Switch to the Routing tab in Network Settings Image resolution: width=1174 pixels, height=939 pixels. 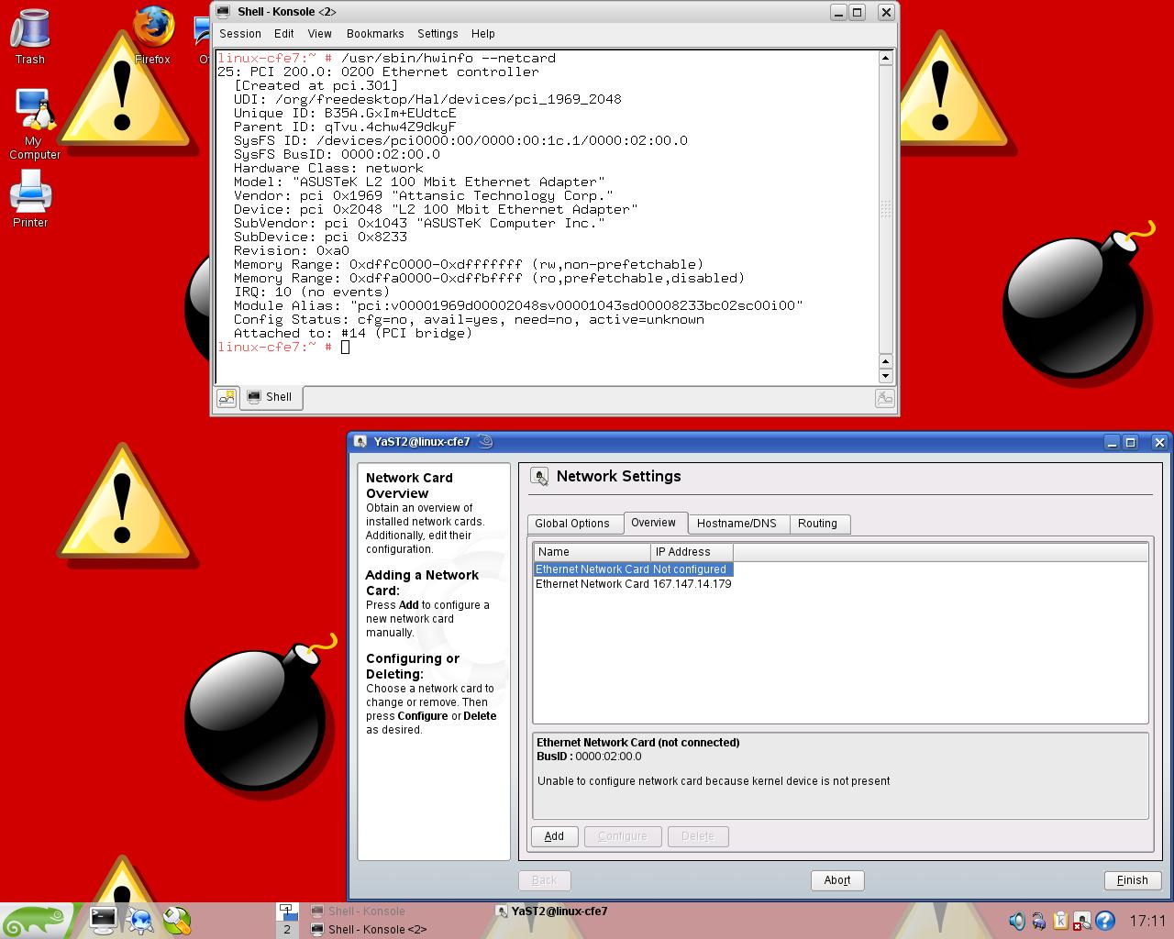click(x=818, y=523)
